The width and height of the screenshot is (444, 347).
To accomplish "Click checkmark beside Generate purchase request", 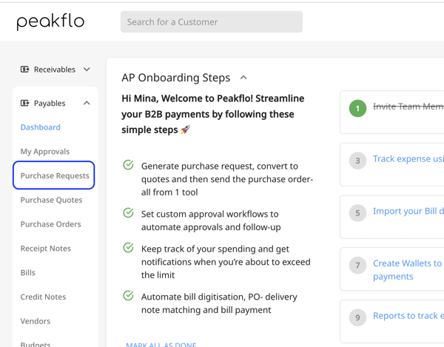I will coord(128,165).
